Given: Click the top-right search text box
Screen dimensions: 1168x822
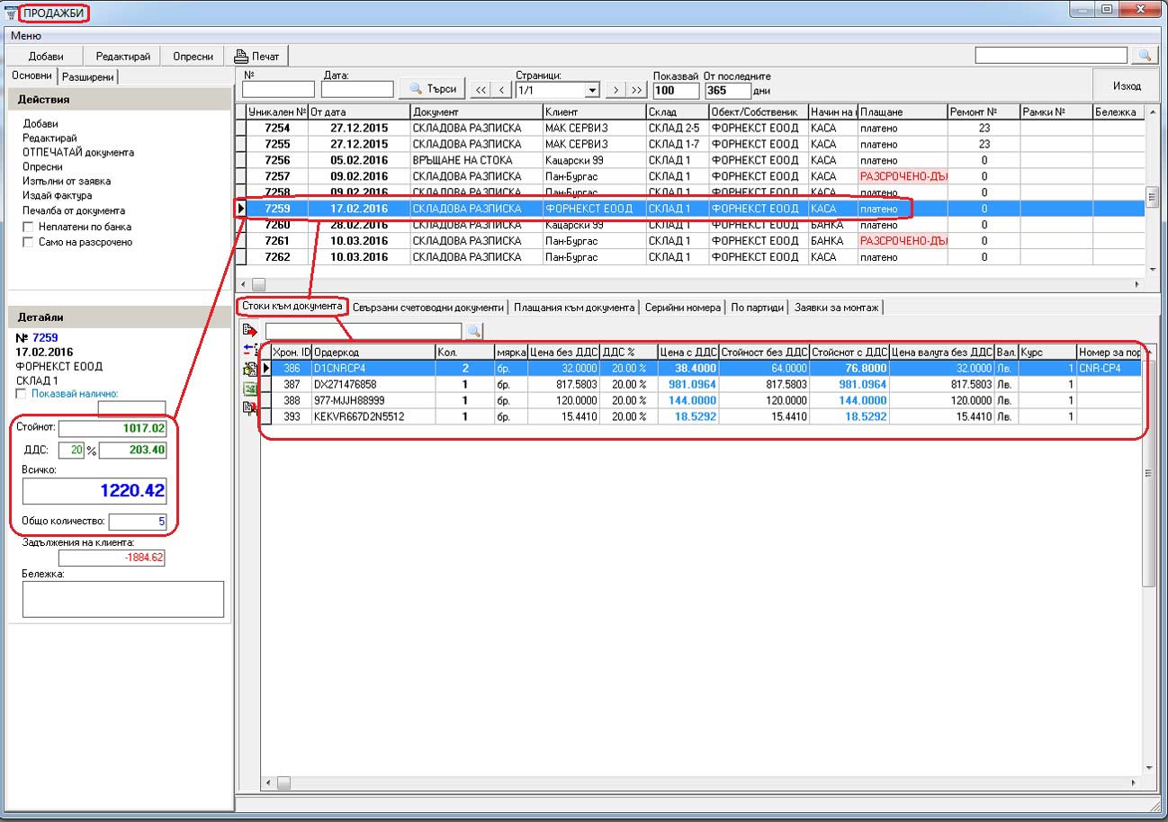Looking at the screenshot, I should 1051,56.
